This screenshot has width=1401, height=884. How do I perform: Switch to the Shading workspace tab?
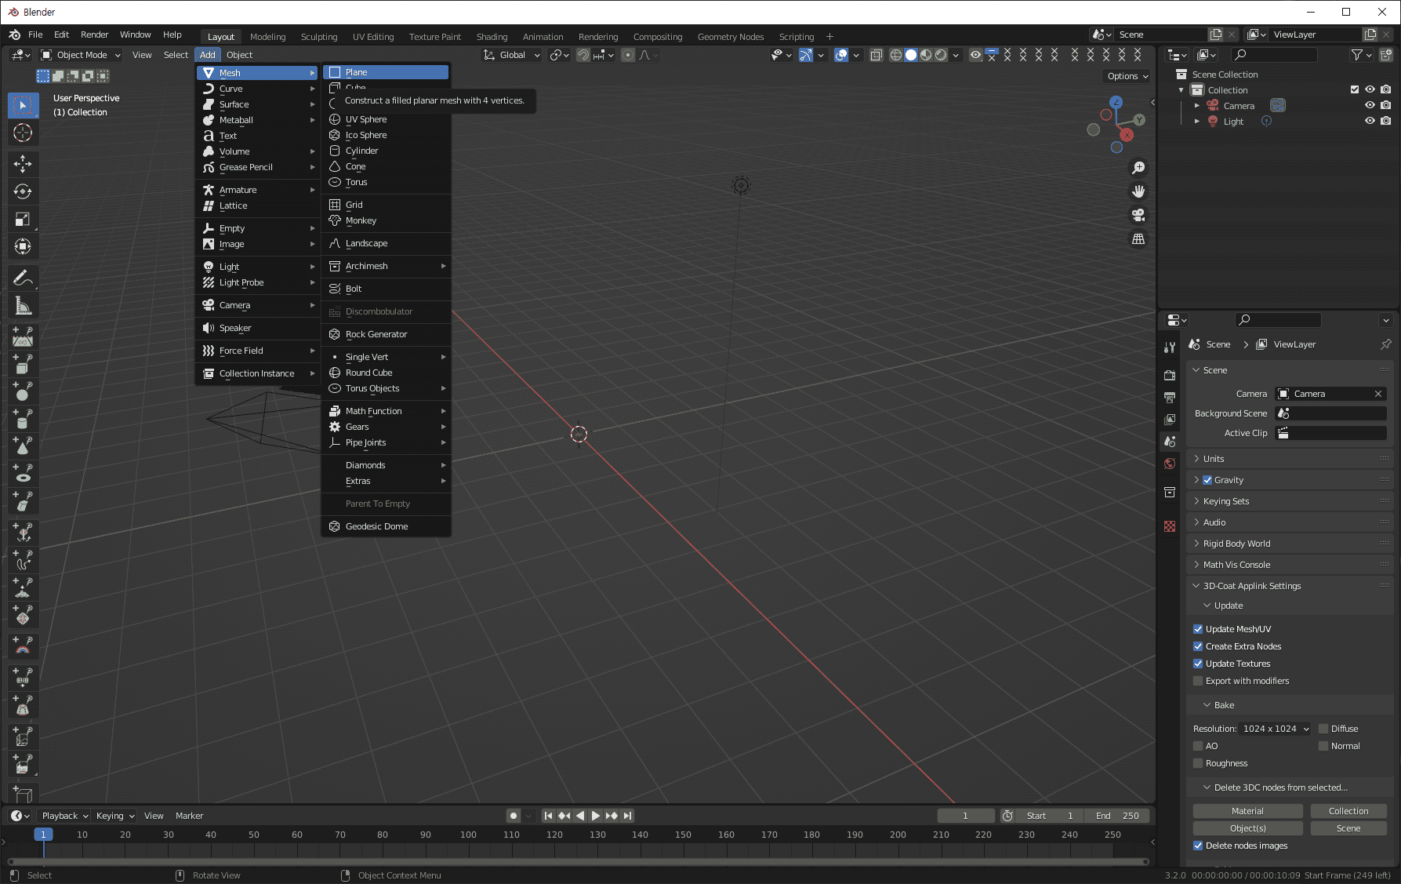tap(492, 37)
